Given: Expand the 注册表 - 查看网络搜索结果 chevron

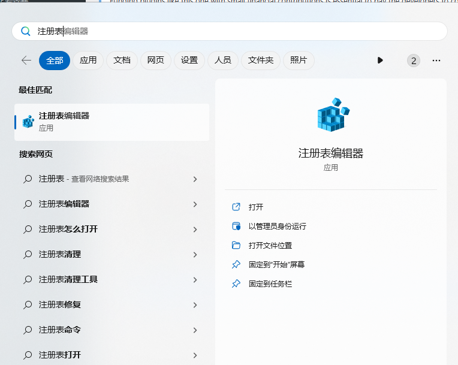Looking at the screenshot, I should (195, 179).
